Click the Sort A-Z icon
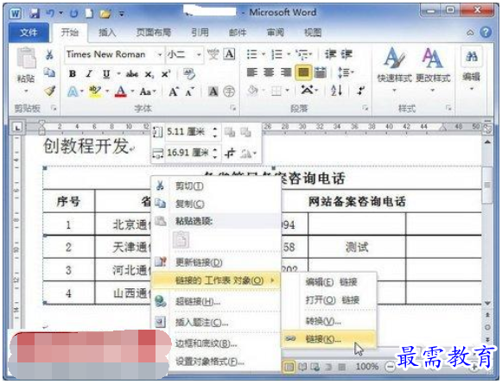 click(336, 91)
